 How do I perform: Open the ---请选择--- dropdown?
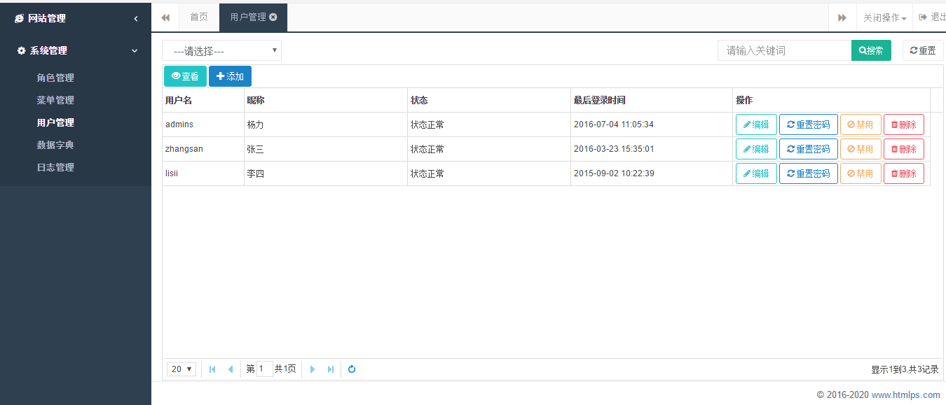click(x=221, y=50)
